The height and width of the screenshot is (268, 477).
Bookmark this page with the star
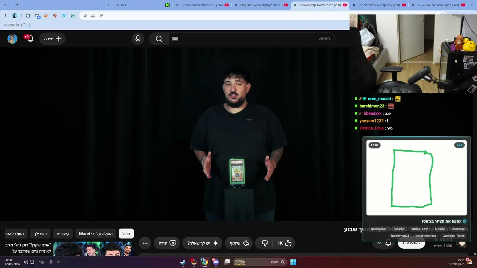[85, 16]
